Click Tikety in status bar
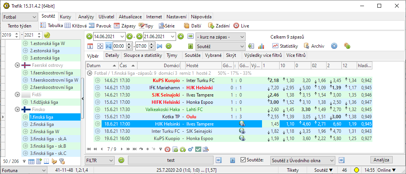Screen dimensions: 406x174 pos(293,170)
